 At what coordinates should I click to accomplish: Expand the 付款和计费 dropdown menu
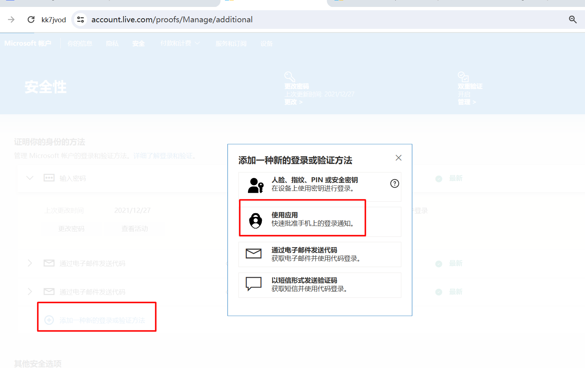pyautogui.click(x=180, y=43)
